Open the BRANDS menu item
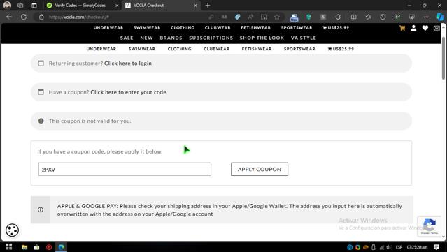The height and width of the screenshot is (252, 447). pyautogui.click(x=171, y=38)
